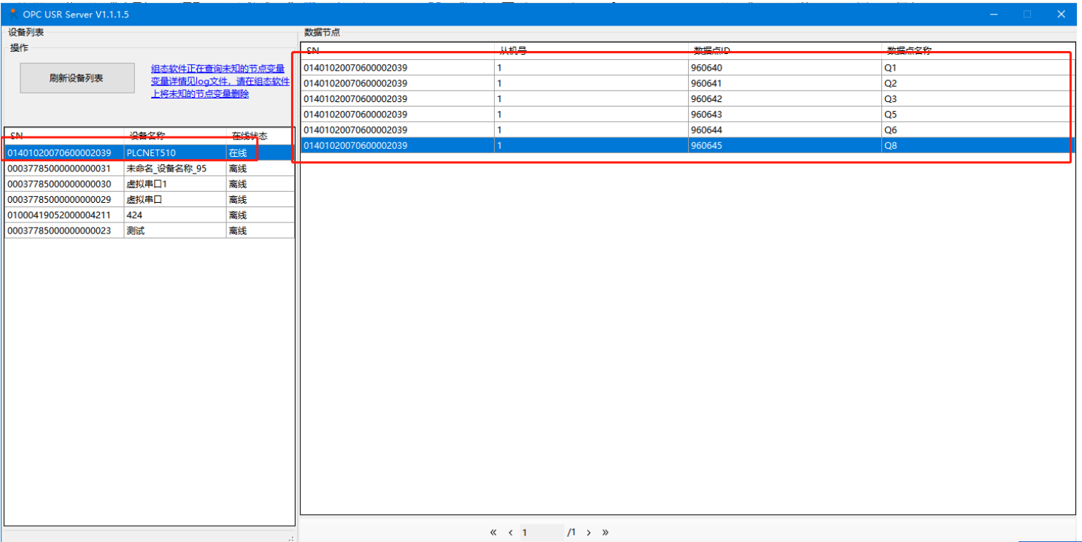1082x542 pixels.
Task: Click the page number input field
Action: (541, 533)
